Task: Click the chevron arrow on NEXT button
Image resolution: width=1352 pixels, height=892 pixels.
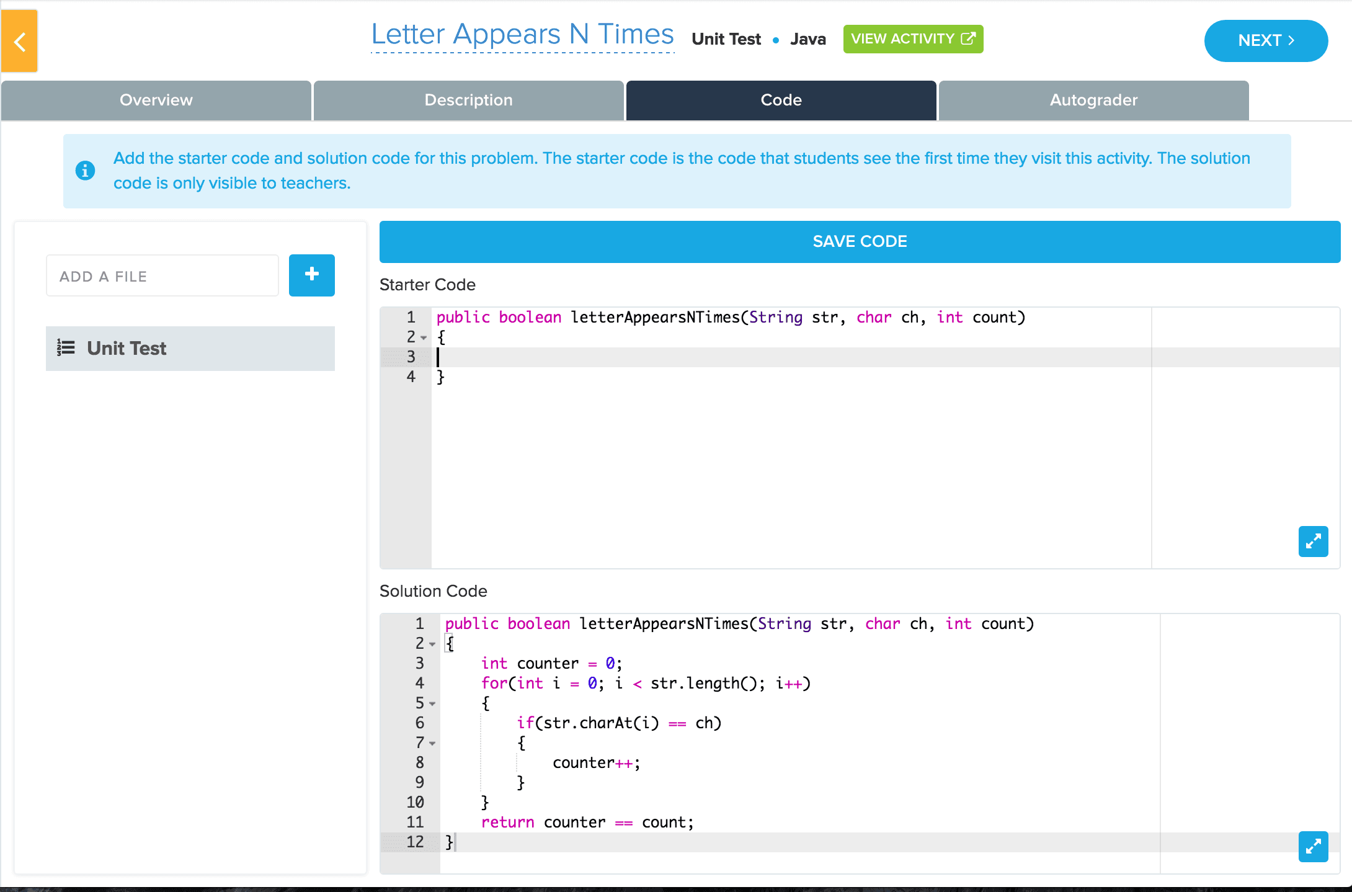Action: (x=1292, y=40)
